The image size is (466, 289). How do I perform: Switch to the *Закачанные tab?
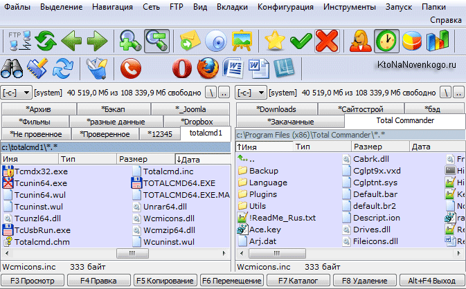click(290, 122)
